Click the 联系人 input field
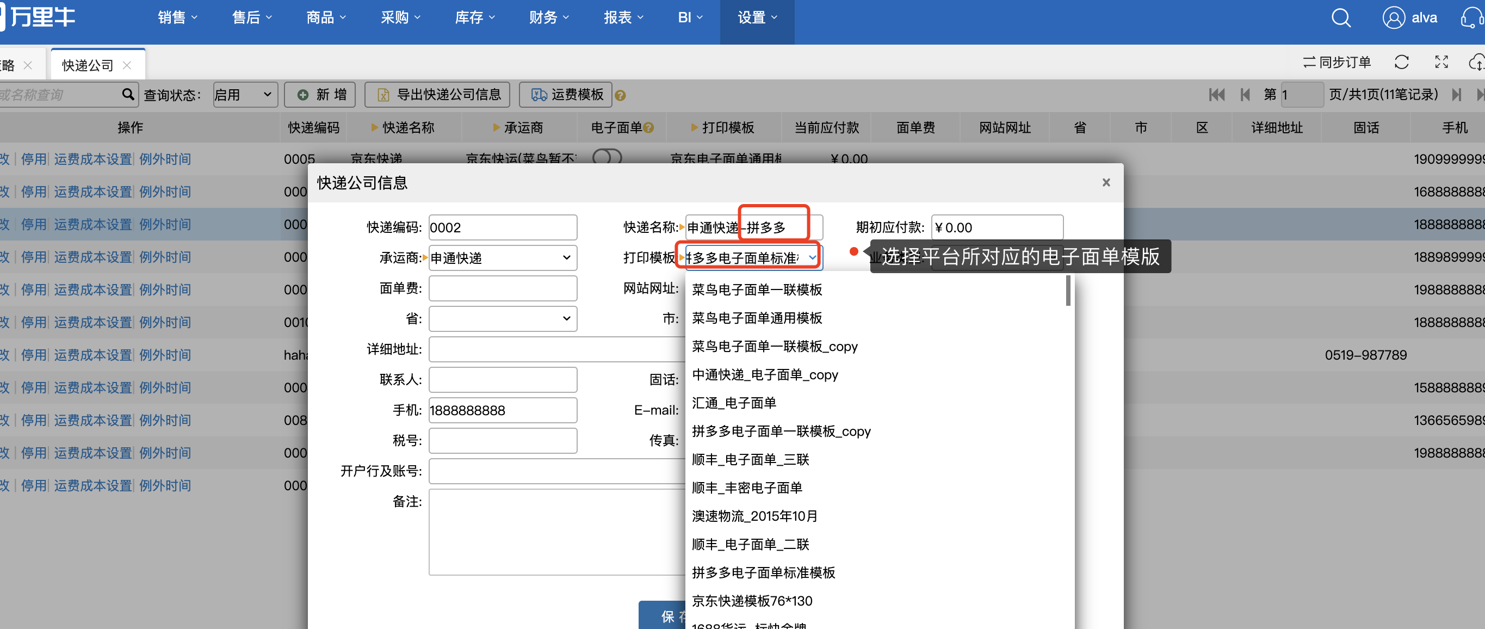This screenshot has width=1485, height=629. pos(502,379)
